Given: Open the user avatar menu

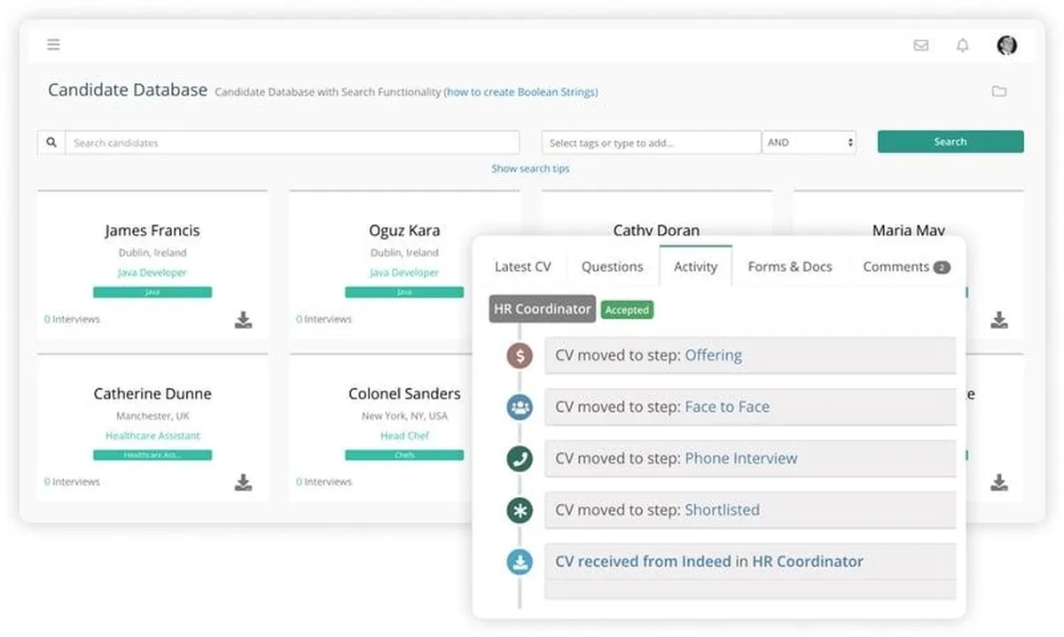Looking at the screenshot, I should [1006, 45].
